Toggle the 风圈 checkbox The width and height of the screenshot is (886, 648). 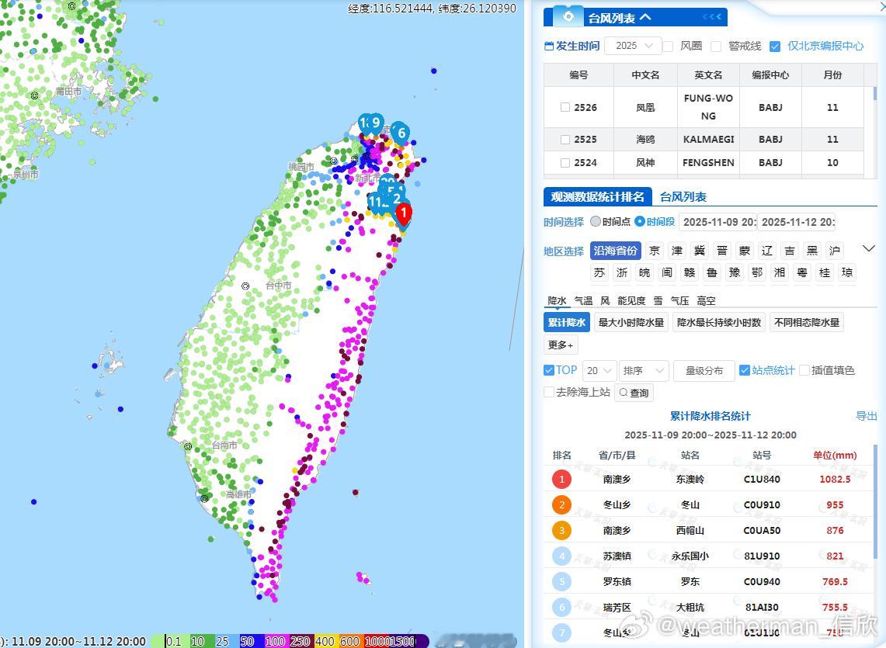pos(669,47)
